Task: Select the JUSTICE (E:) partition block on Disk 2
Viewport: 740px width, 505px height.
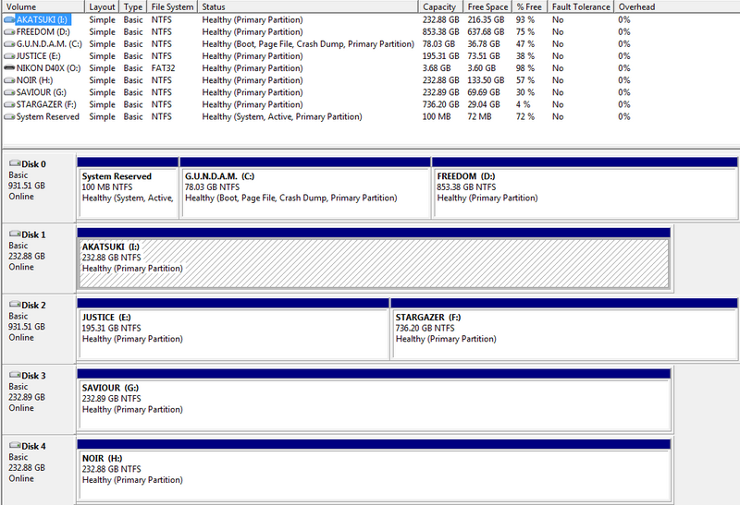Action: tap(233, 332)
